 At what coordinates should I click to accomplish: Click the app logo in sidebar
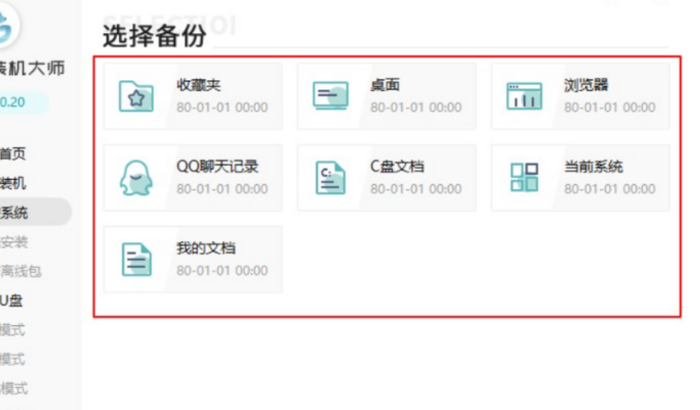tap(8, 25)
